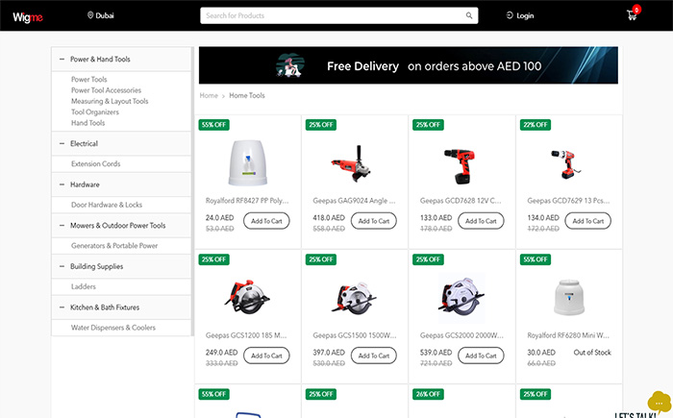This screenshot has width=673, height=418.
Task: Click the Dubai location pin icon
Action: [x=90, y=15]
